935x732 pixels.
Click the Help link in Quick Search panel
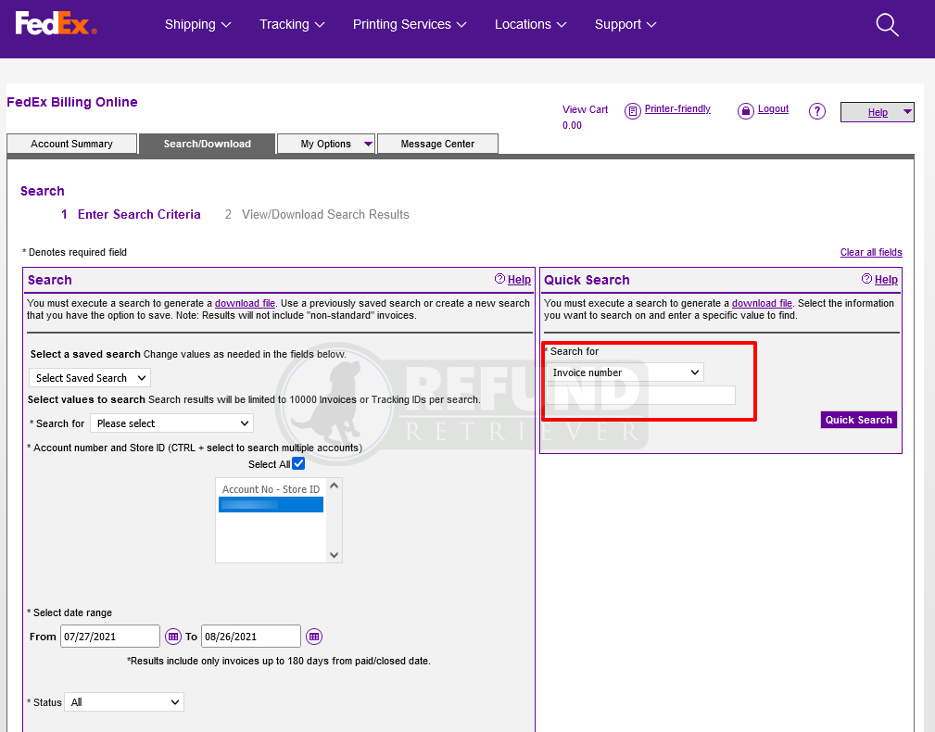click(x=886, y=280)
